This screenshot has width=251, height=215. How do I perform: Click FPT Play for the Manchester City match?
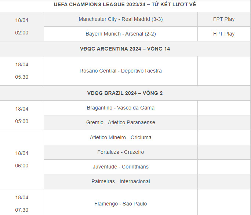pyautogui.click(x=224, y=19)
